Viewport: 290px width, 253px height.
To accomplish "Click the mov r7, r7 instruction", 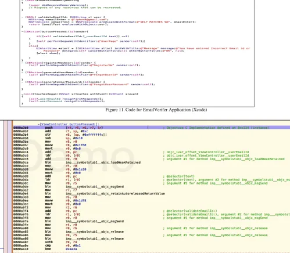I will [x=45, y=190].
